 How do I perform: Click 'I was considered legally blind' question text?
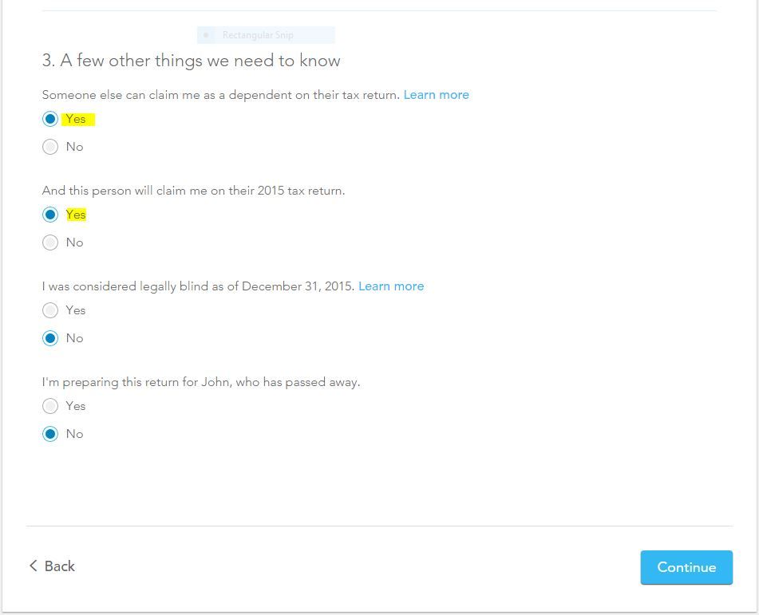(199, 286)
